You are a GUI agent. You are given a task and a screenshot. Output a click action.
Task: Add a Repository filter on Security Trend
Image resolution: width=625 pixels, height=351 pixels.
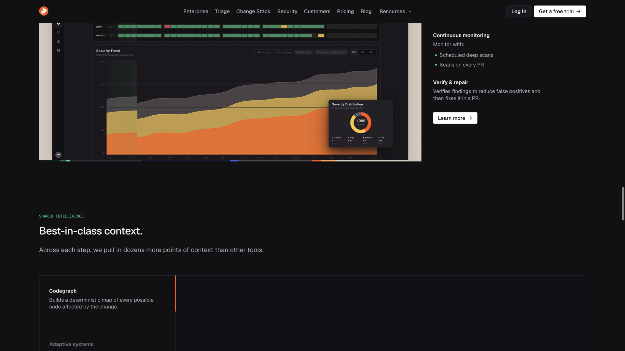[262, 52]
